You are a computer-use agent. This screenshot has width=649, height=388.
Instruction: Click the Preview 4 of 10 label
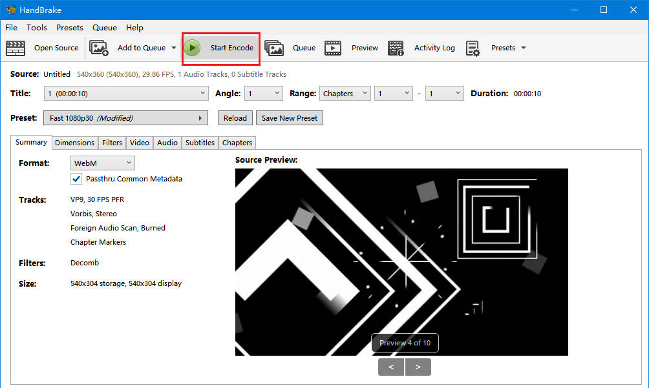point(405,343)
